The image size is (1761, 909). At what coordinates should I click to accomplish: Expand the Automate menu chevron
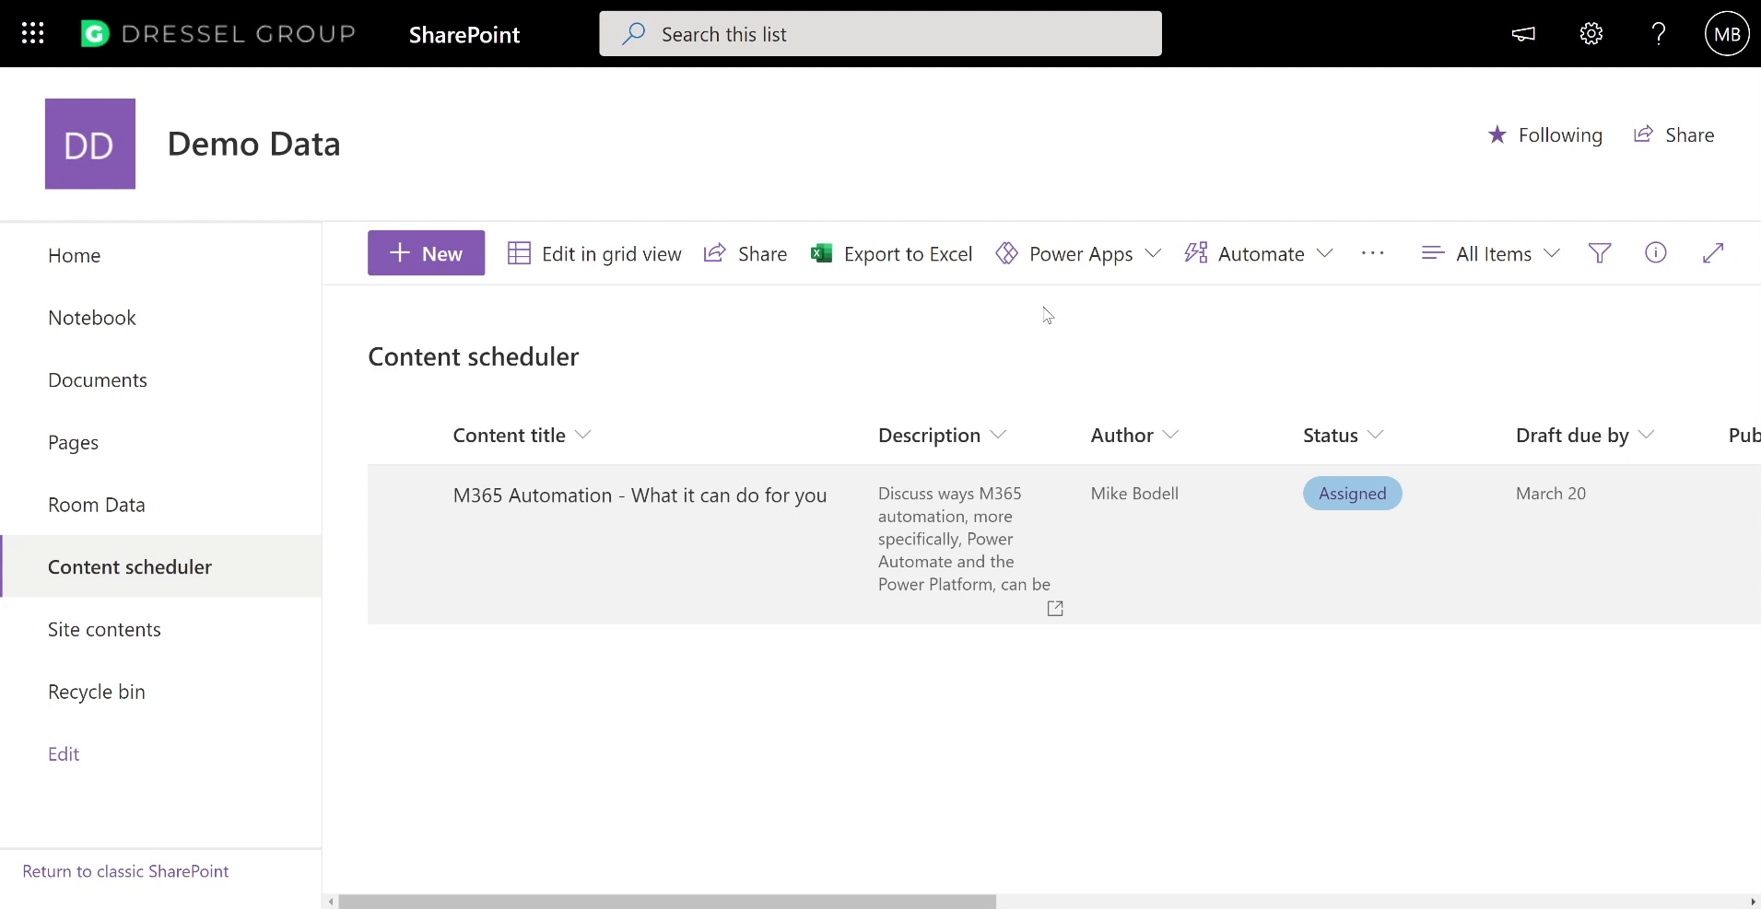pyautogui.click(x=1324, y=253)
